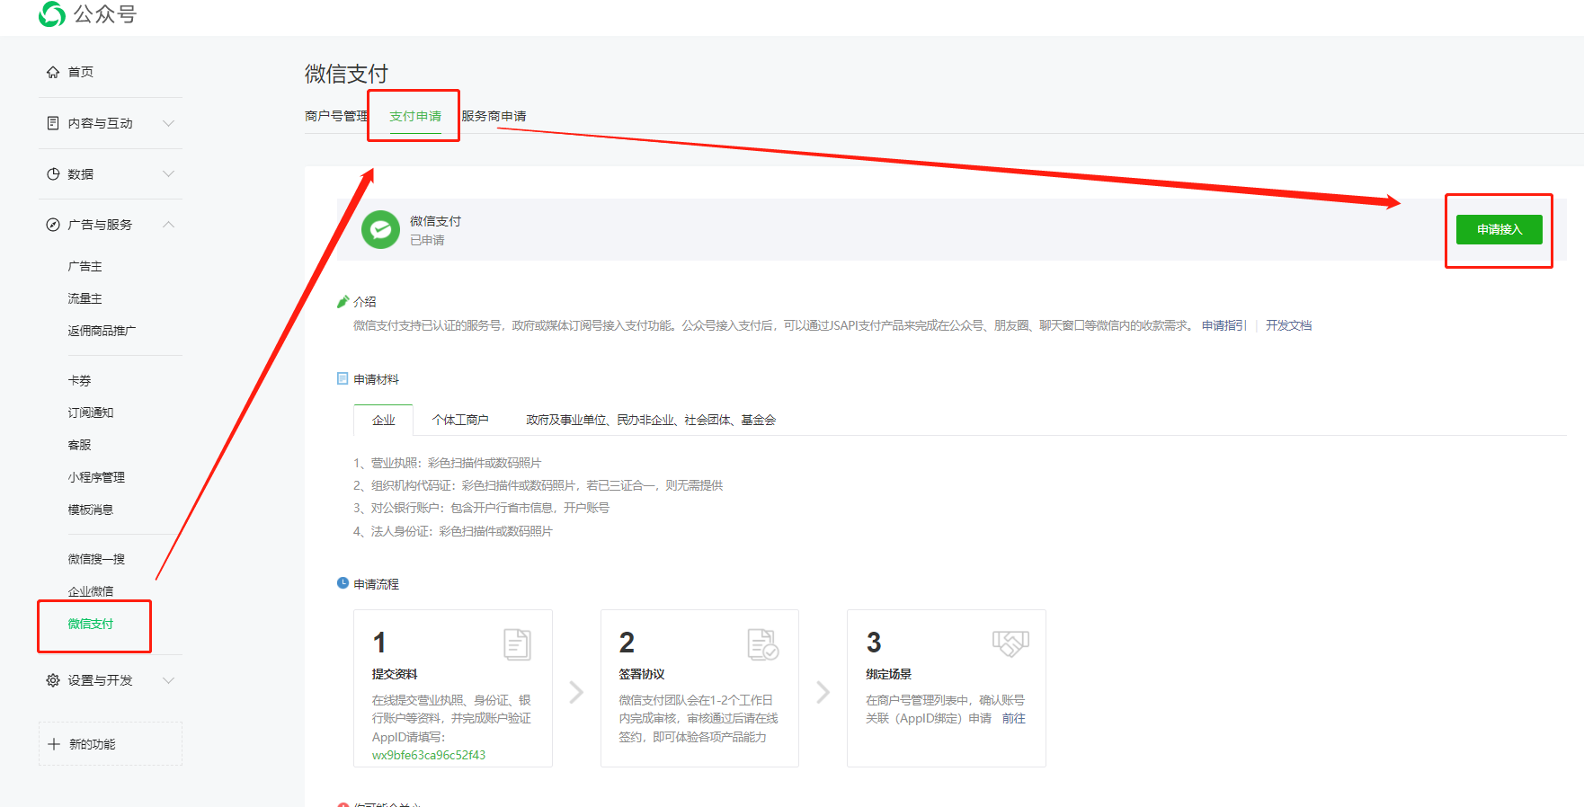Viewport: 1584px width, 807px height.
Task: Click the AppID wx9bfe63ca96c52f43 text
Action: (429, 755)
